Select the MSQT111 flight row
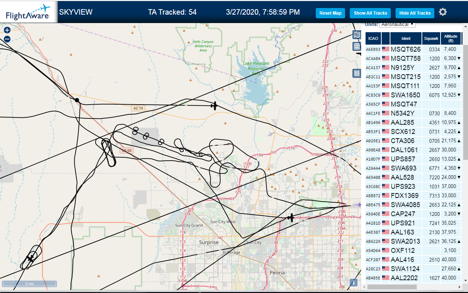Screen dimensions: 468x293 413,86
